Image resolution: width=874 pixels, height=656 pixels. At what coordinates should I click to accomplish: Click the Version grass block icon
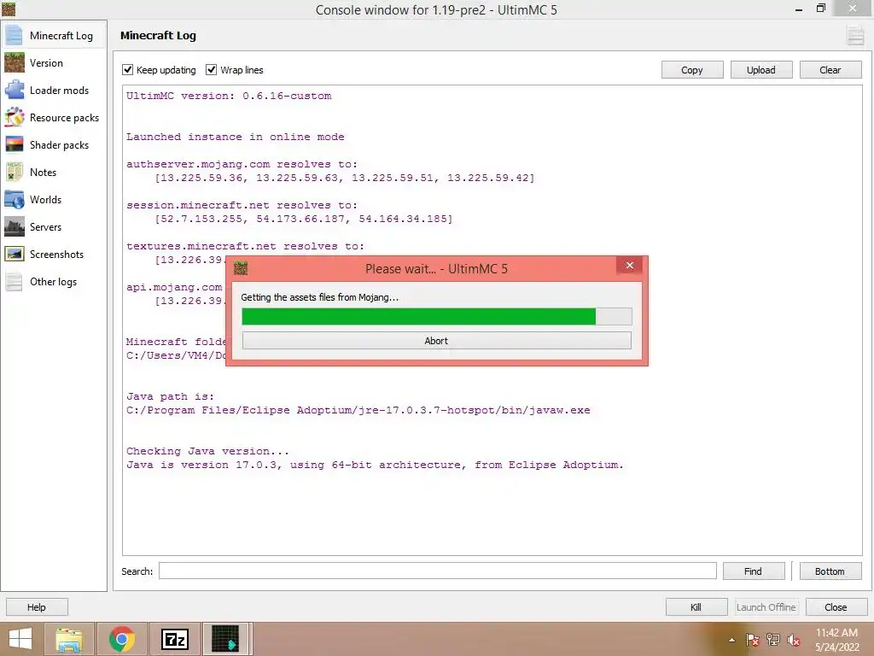(x=14, y=62)
